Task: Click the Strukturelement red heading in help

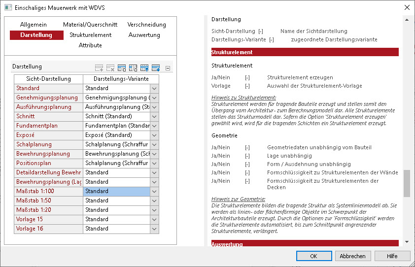Action: pyautogui.click(x=305, y=52)
